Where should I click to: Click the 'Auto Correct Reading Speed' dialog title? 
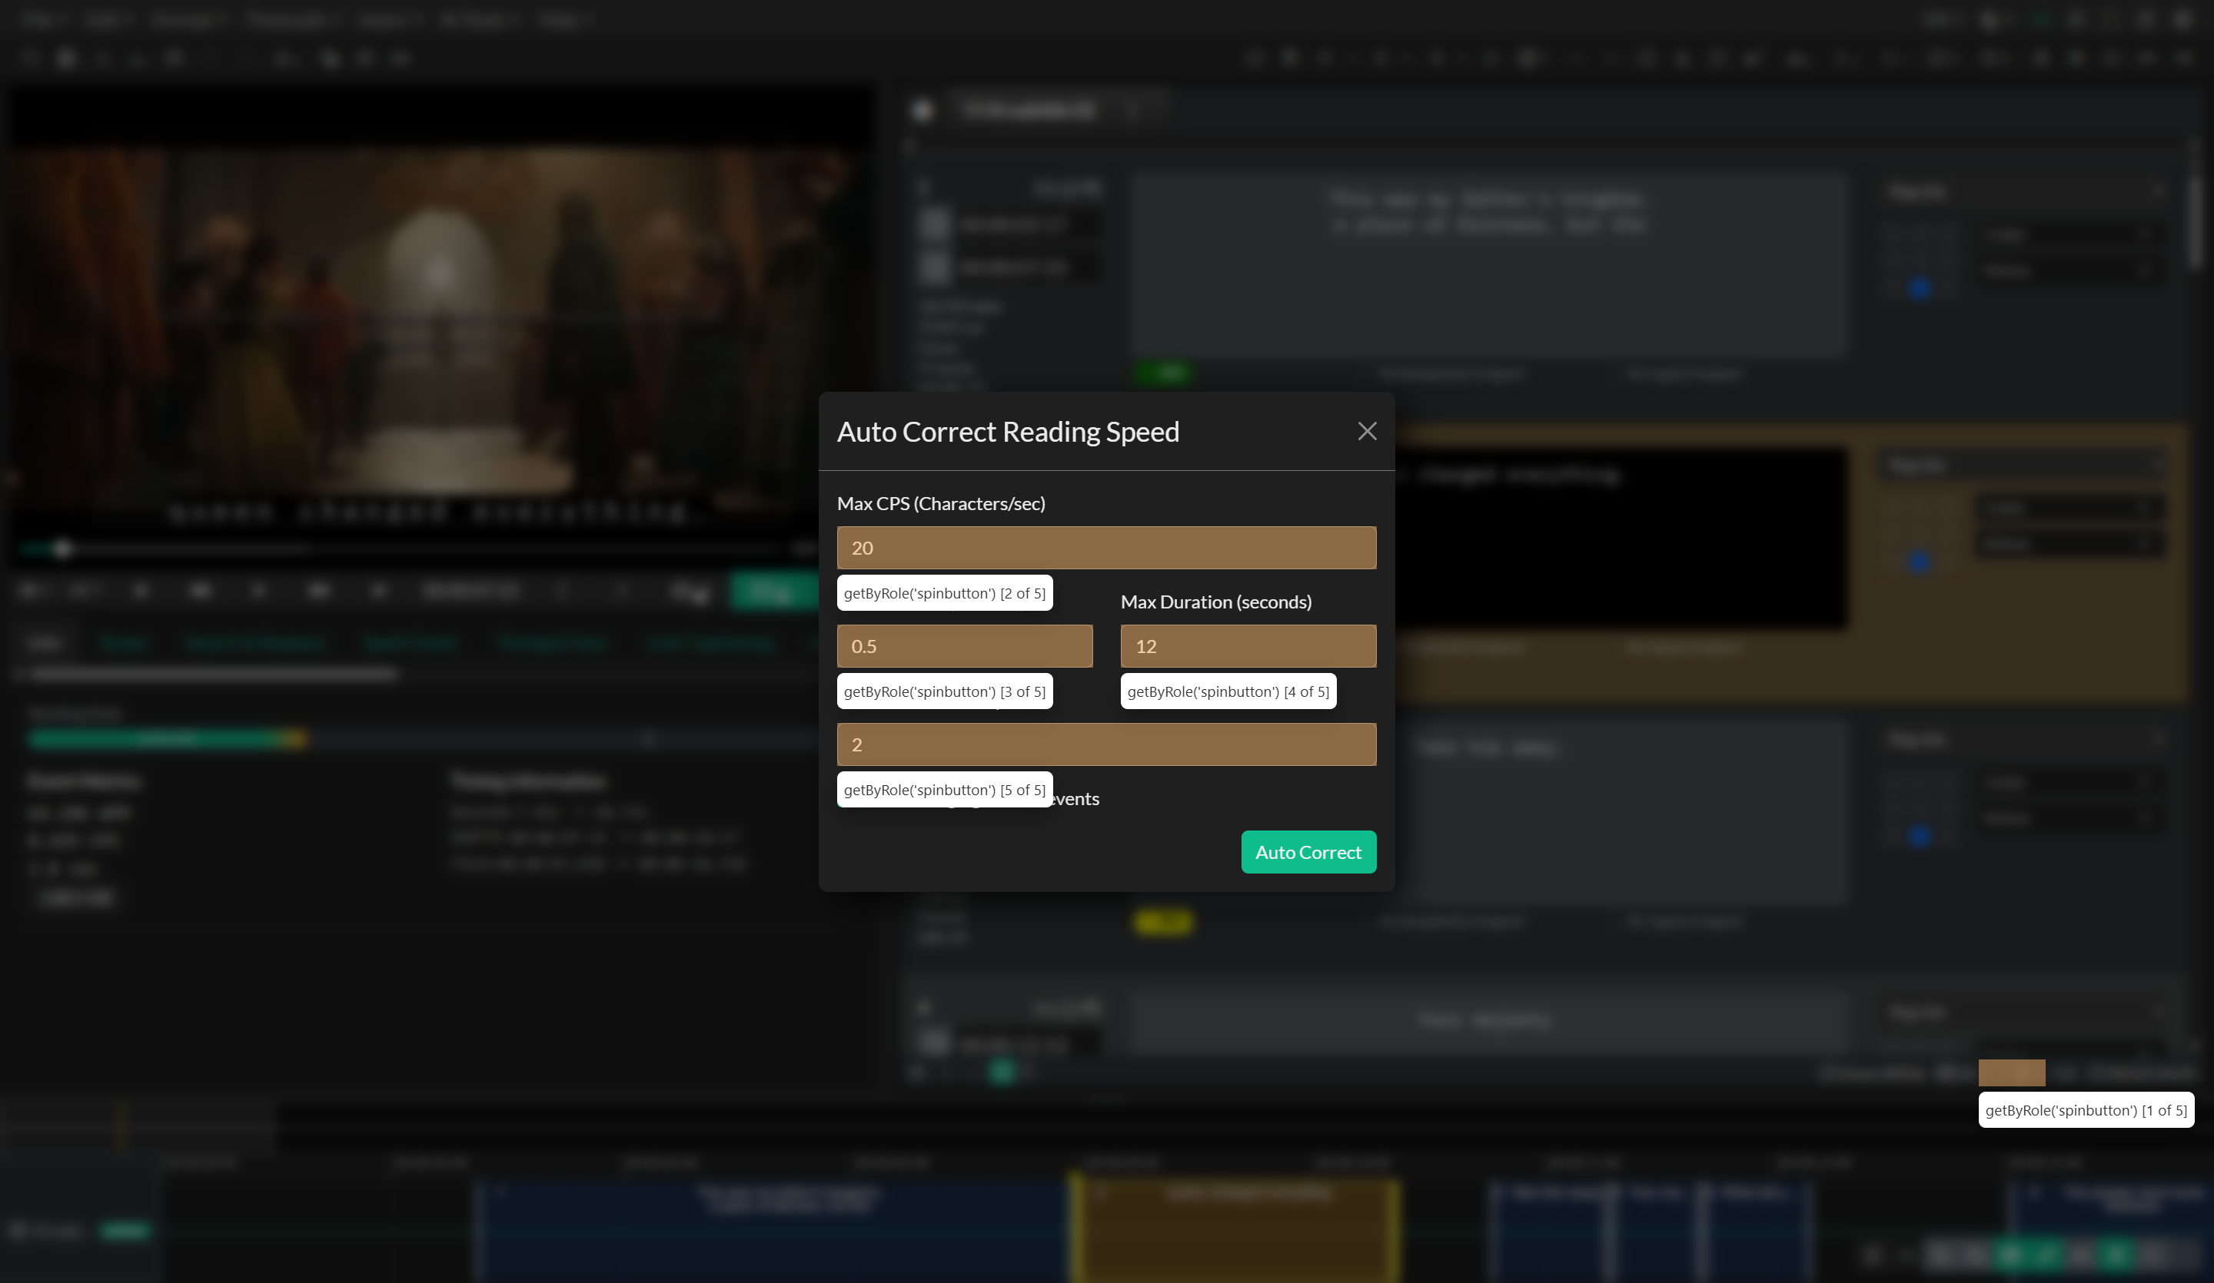1008,431
